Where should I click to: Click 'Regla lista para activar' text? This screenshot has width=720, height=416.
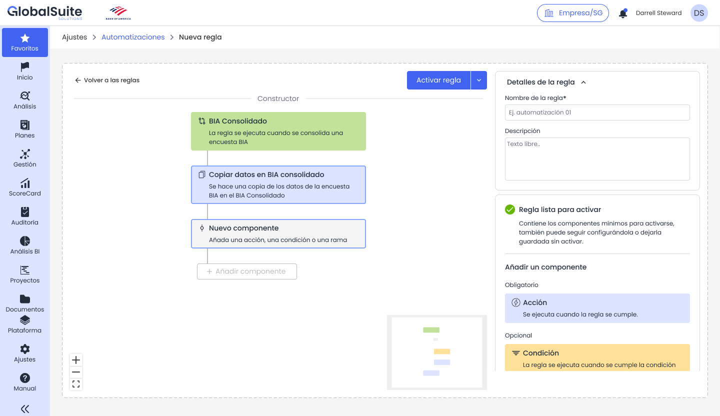[x=560, y=209]
